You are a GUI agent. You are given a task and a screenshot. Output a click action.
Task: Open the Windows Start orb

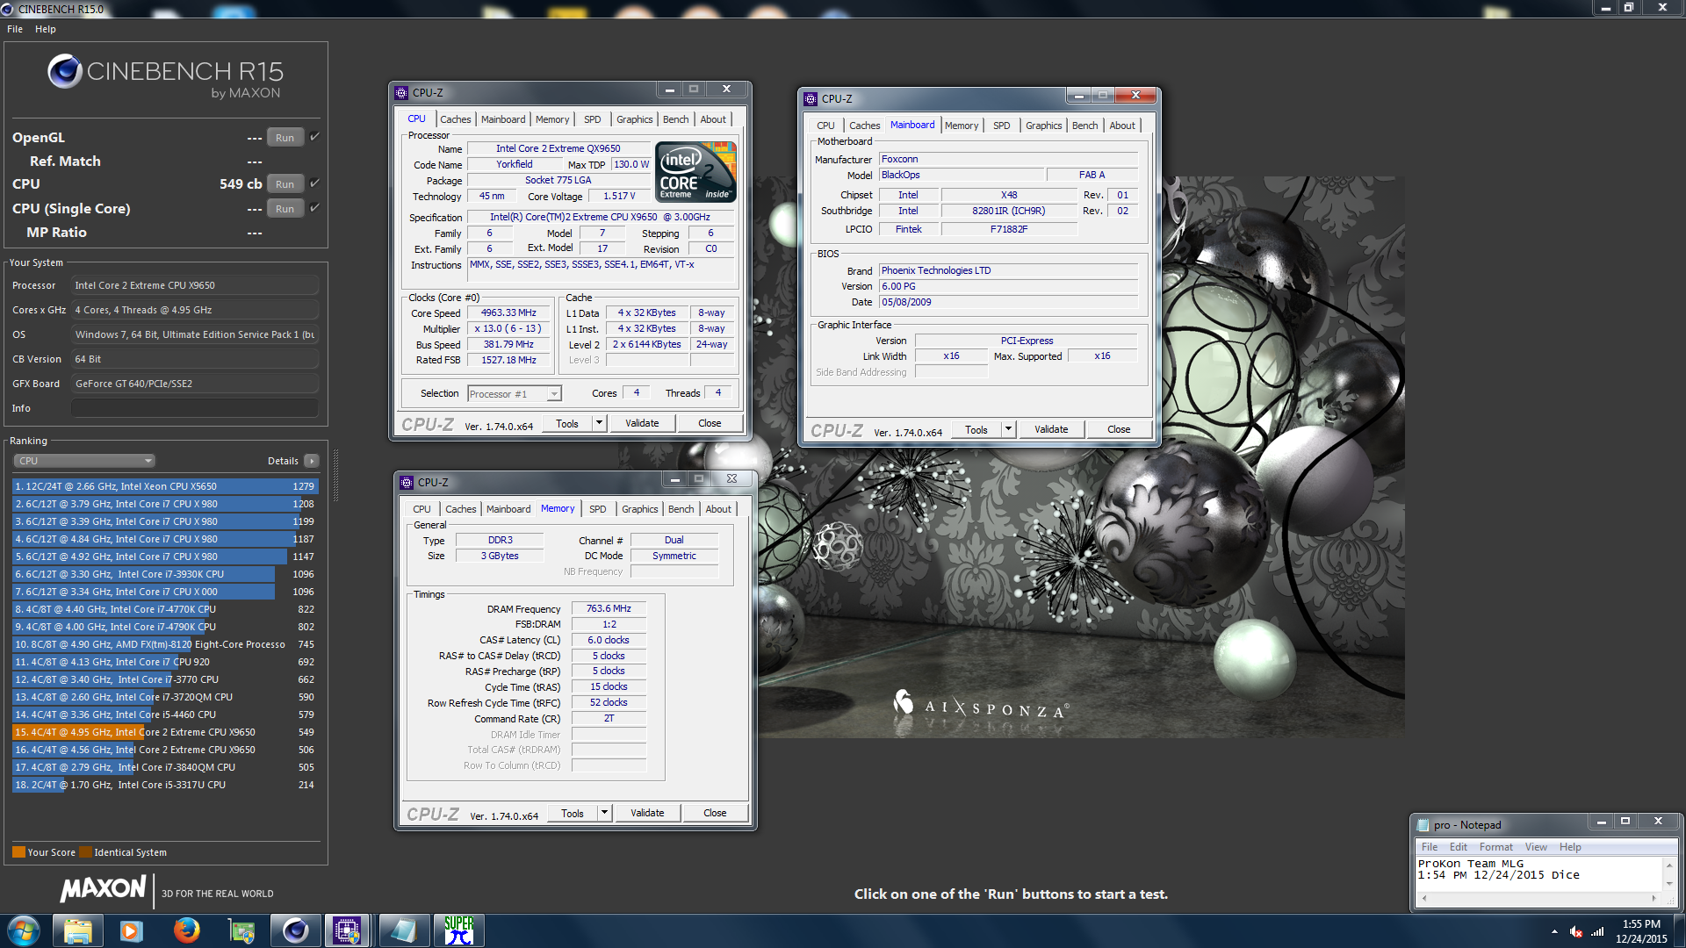click(x=24, y=930)
